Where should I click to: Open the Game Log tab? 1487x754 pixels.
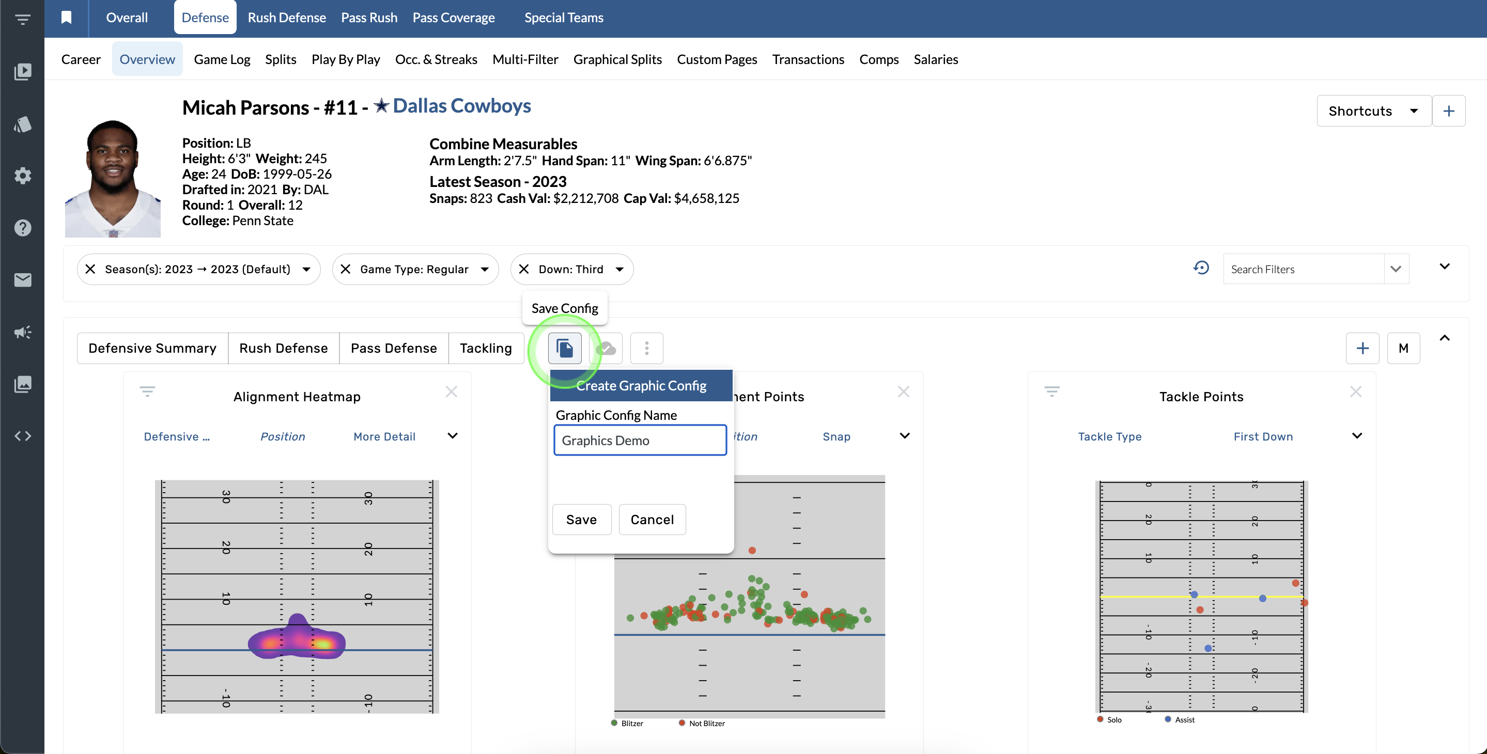[222, 59]
